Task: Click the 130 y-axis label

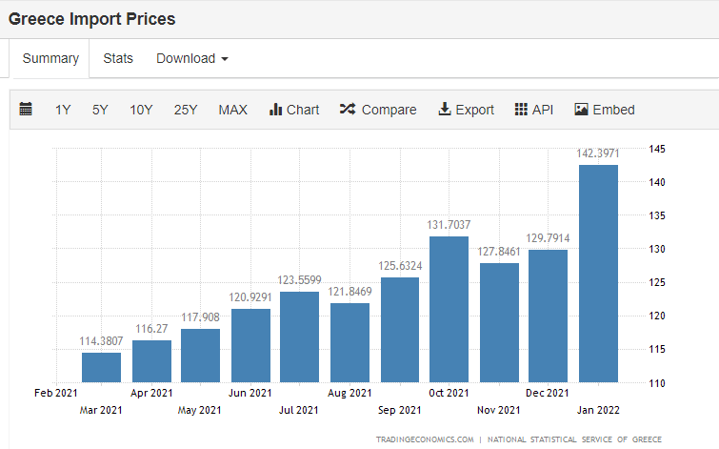Action: coord(657,249)
